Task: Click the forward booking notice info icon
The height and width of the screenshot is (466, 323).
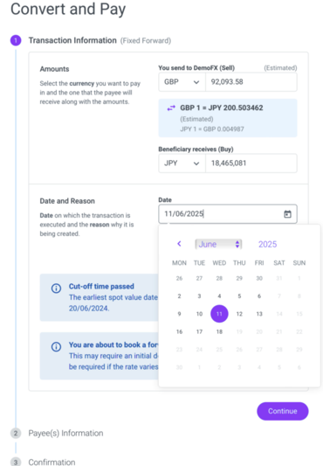Action: pos(56,346)
